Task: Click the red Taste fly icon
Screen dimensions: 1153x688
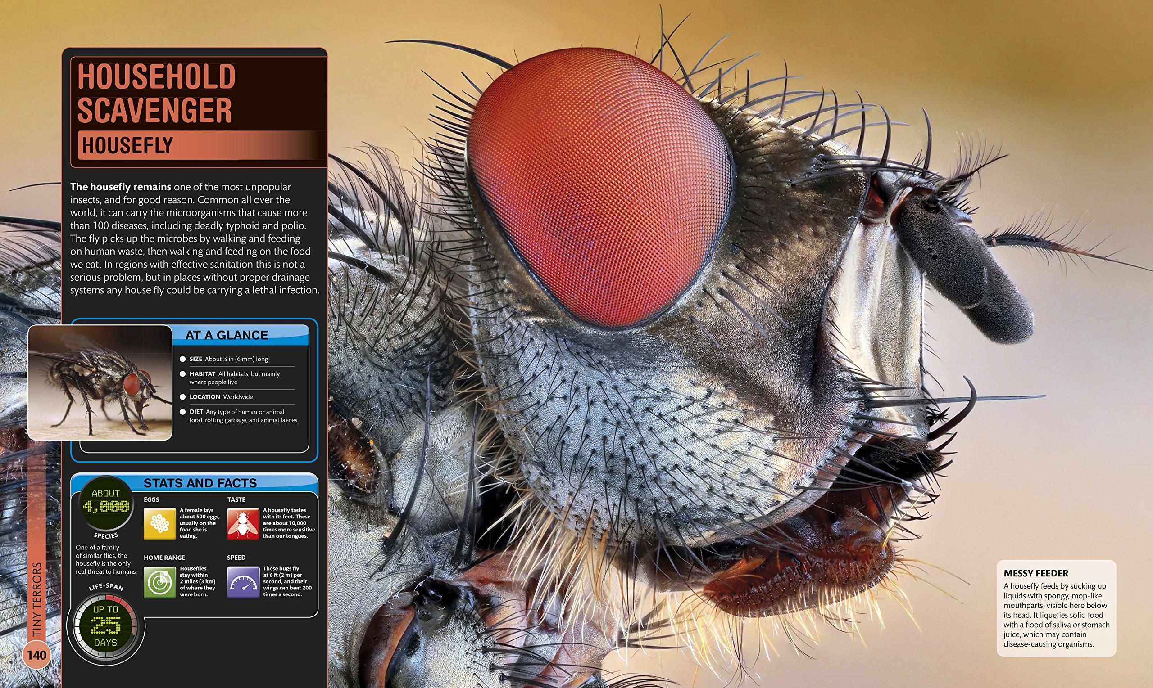Action: point(243,523)
